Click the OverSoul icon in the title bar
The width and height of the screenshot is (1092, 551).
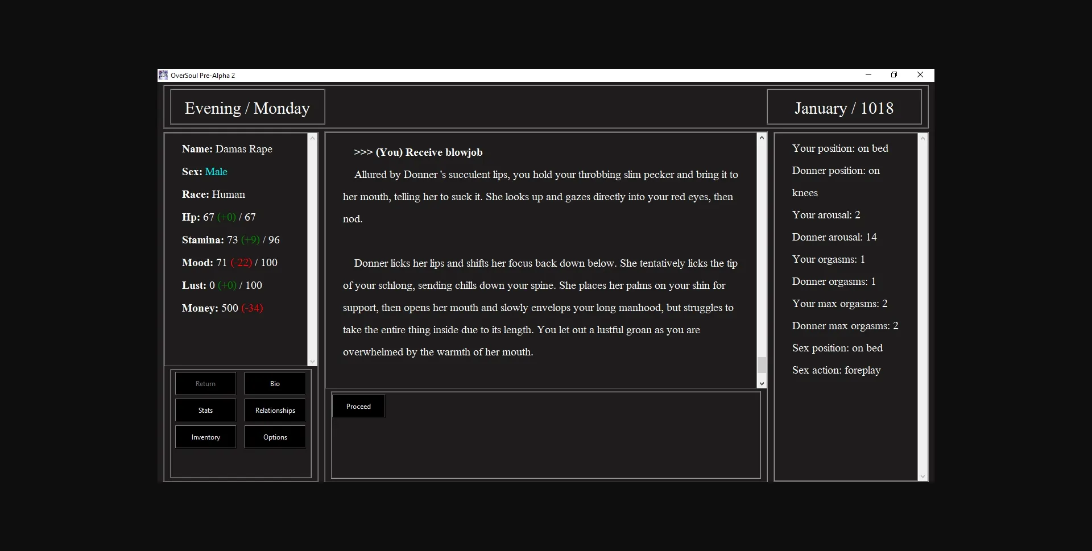point(163,74)
